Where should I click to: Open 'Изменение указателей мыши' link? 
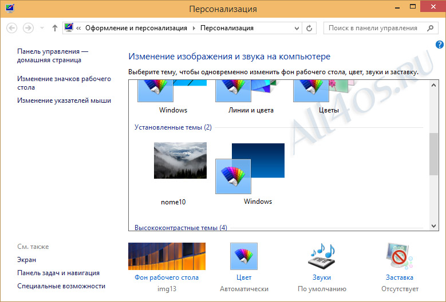[64, 100]
